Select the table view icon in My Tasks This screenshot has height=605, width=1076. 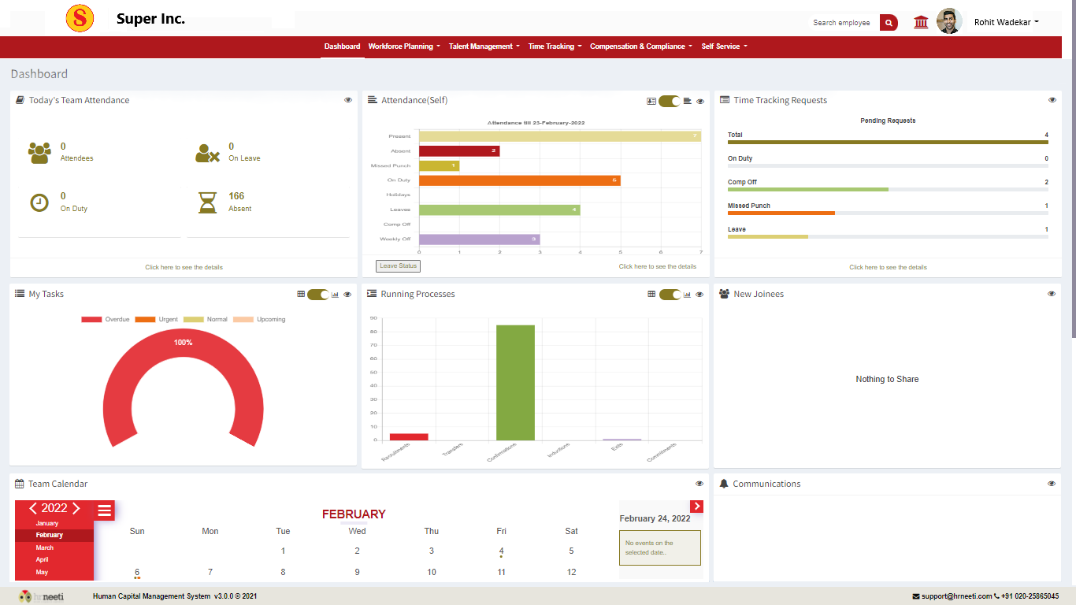(x=300, y=293)
